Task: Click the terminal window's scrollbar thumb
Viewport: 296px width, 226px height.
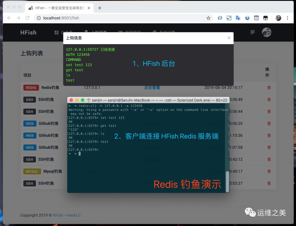Action: (x=227, y=182)
